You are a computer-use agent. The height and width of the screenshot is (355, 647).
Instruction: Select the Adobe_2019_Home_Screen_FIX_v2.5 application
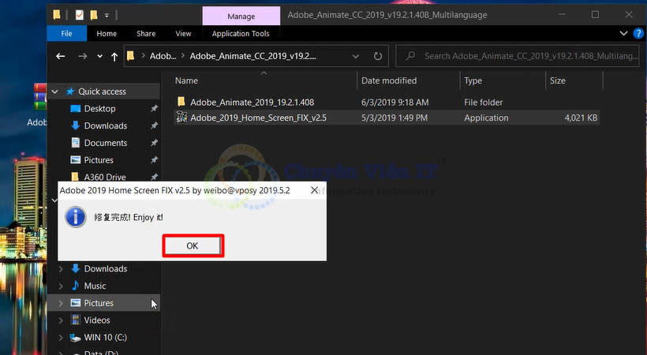258,118
